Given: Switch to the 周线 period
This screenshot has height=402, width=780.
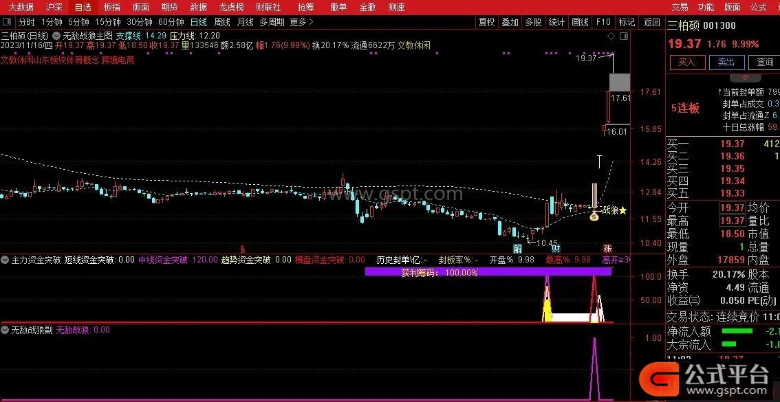Looking at the screenshot, I should tap(222, 22).
